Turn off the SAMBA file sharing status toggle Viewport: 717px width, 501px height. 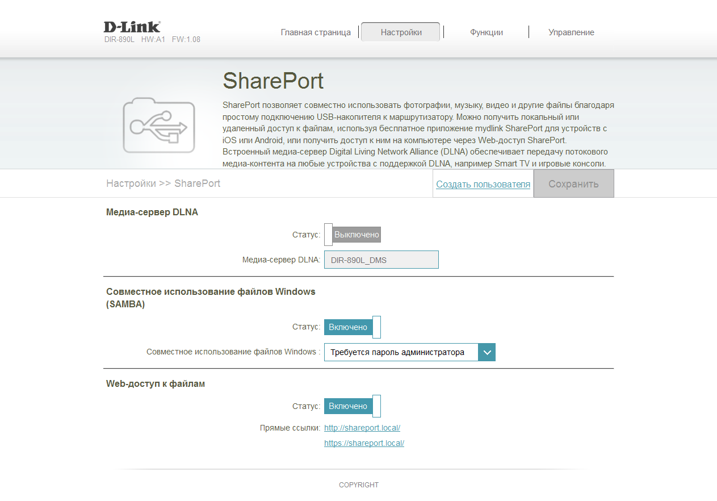click(x=352, y=327)
